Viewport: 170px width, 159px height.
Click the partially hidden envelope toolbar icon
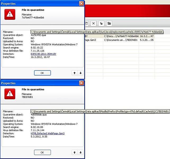pos(87,23)
